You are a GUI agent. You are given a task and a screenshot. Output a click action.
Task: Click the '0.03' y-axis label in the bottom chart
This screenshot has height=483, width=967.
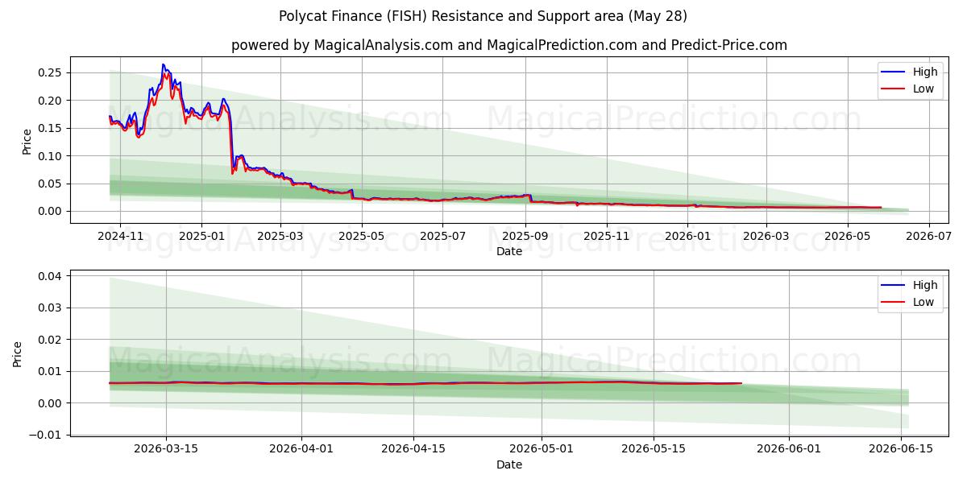pos(52,308)
